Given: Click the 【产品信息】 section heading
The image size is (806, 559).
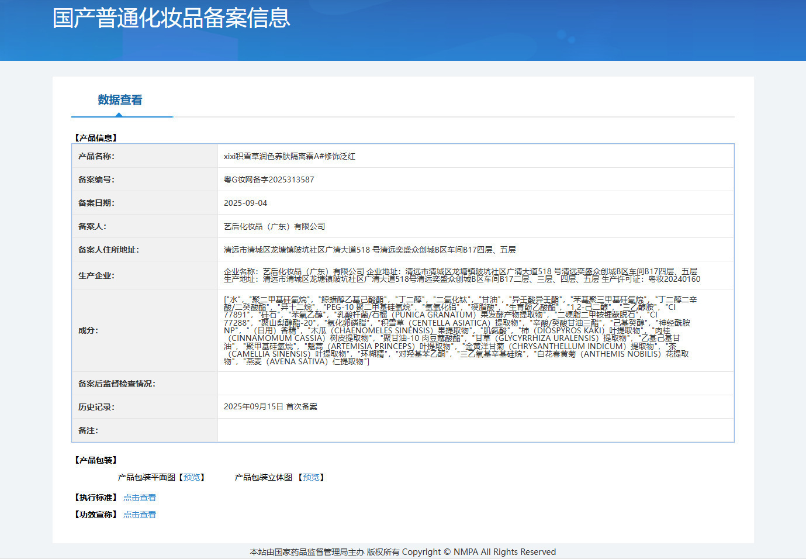Looking at the screenshot, I should (x=96, y=138).
